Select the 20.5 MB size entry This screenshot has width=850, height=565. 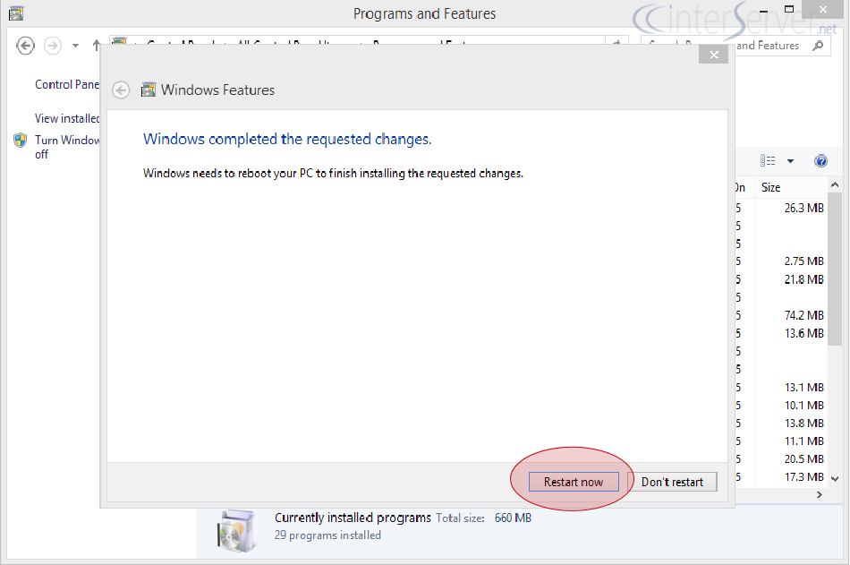tap(804, 459)
